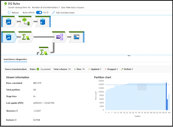173x127 pixels.
Task: Click the Drifted columns indicator
Action: [127, 69]
